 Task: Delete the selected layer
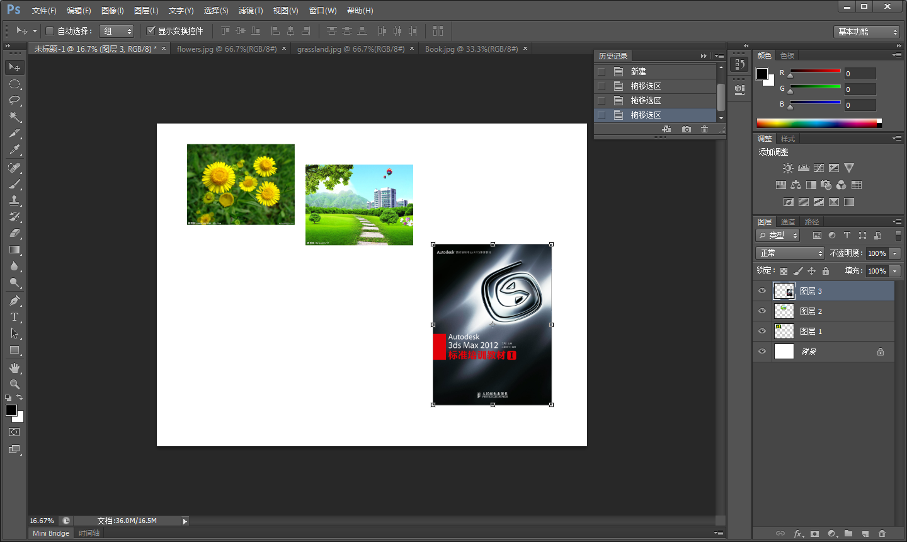882,534
